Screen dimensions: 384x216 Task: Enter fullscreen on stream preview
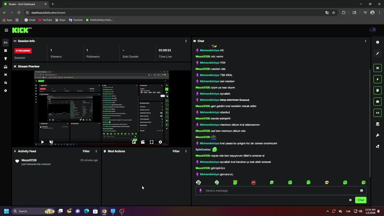pos(151,142)
